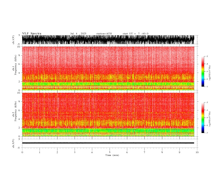The height and width of the screenshot is (171, 222).
Task: Click the "-3" tick on the ch.1 colorbar
Action: [x=207, y=56]
